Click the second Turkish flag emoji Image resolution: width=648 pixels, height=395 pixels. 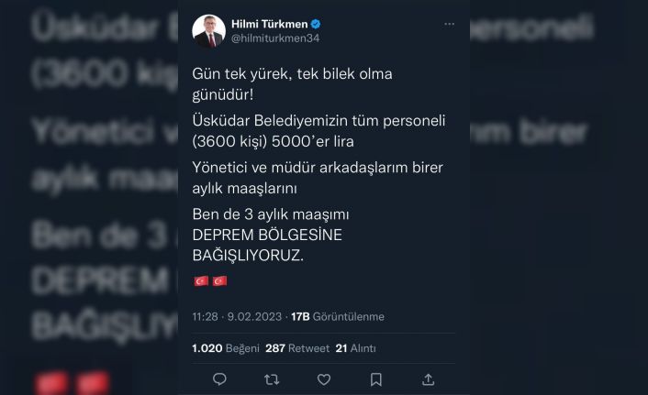(219, 281)
